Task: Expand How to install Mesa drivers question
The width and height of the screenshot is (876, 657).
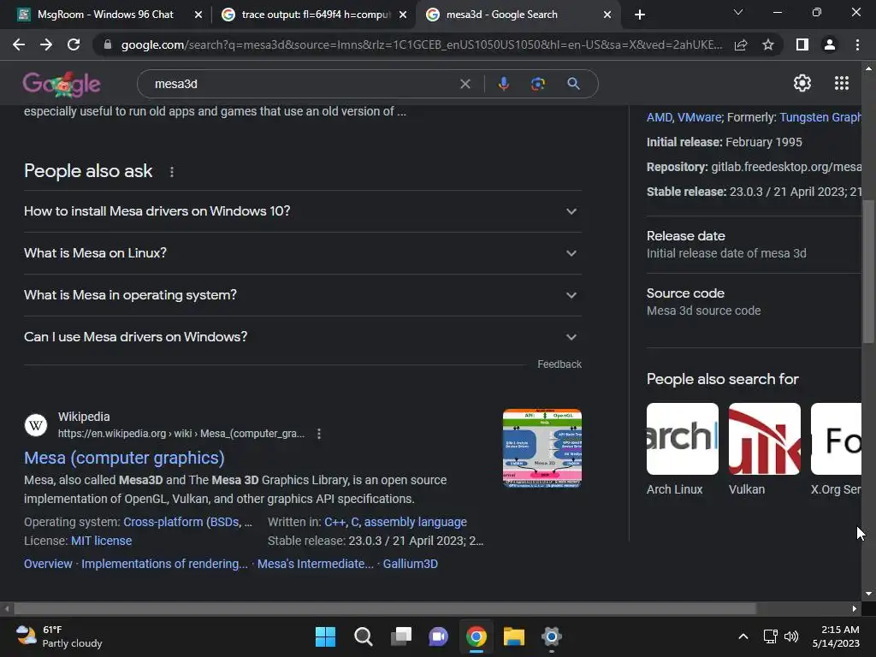Action: [x=302, y=211]
